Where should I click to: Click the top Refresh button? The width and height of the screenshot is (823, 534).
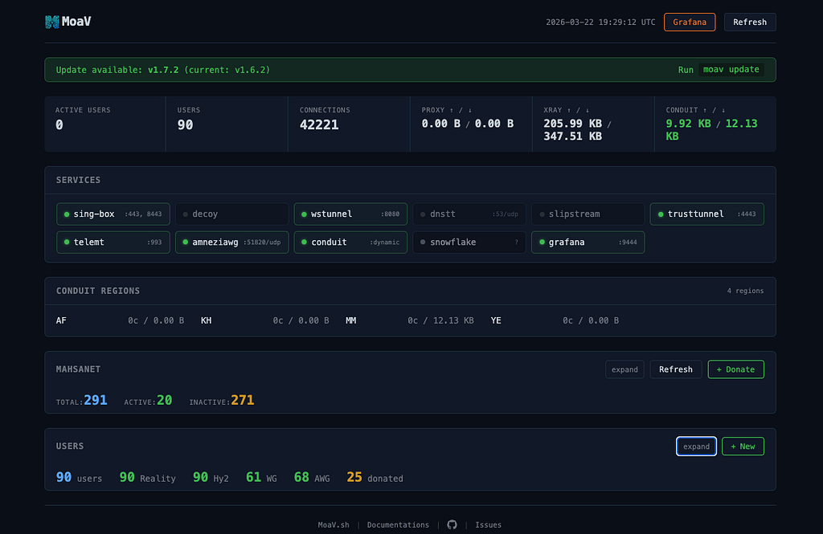point(750,22)
